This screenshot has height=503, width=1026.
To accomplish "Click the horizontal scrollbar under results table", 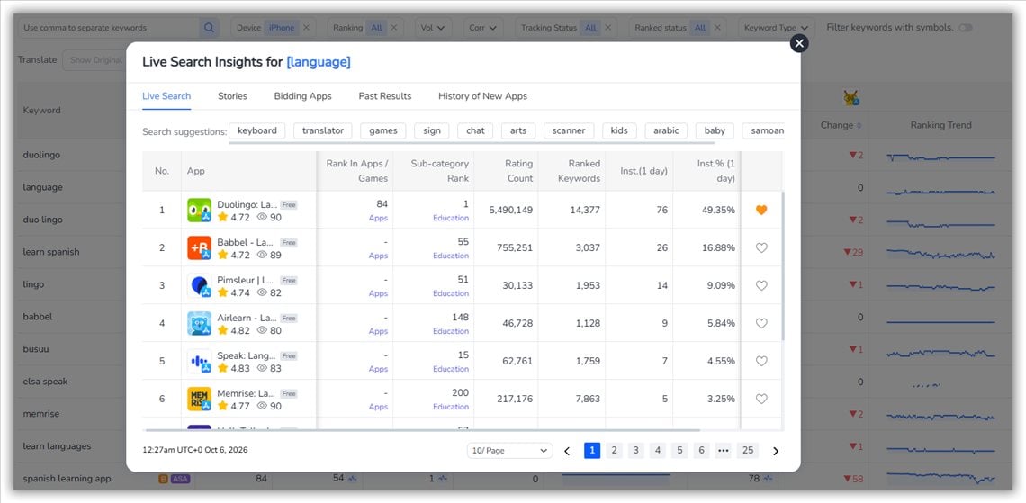I will pos(422,430).
